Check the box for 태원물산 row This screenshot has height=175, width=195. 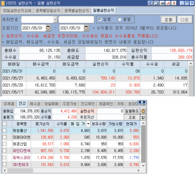click(5, 130)
